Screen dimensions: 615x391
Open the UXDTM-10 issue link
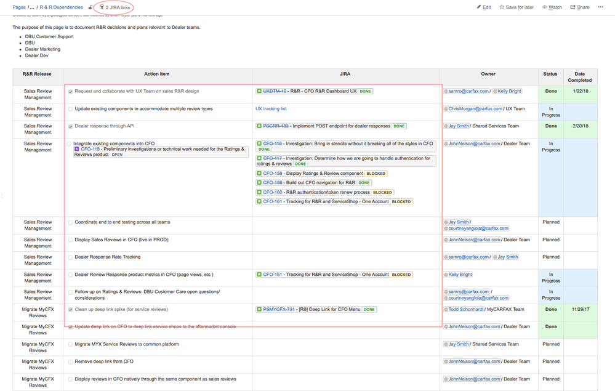click(x=275, y=91)
